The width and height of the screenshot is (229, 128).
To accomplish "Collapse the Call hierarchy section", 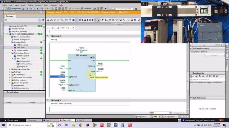I will click(x=191, y=98).
